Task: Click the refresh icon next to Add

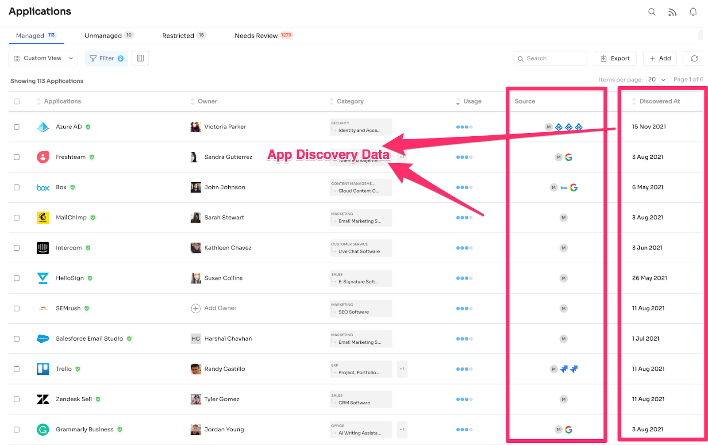Action: (694, 58)
